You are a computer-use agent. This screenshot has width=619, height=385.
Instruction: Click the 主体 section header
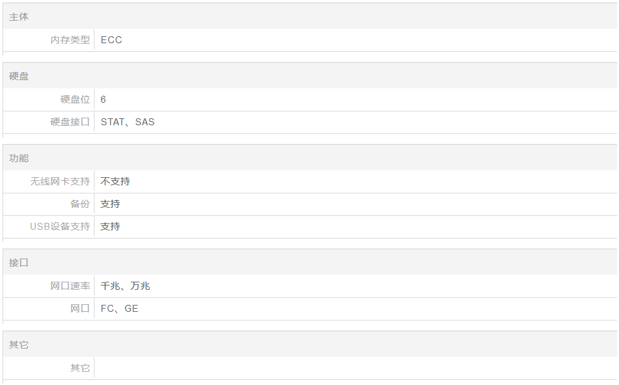(19, 16)
